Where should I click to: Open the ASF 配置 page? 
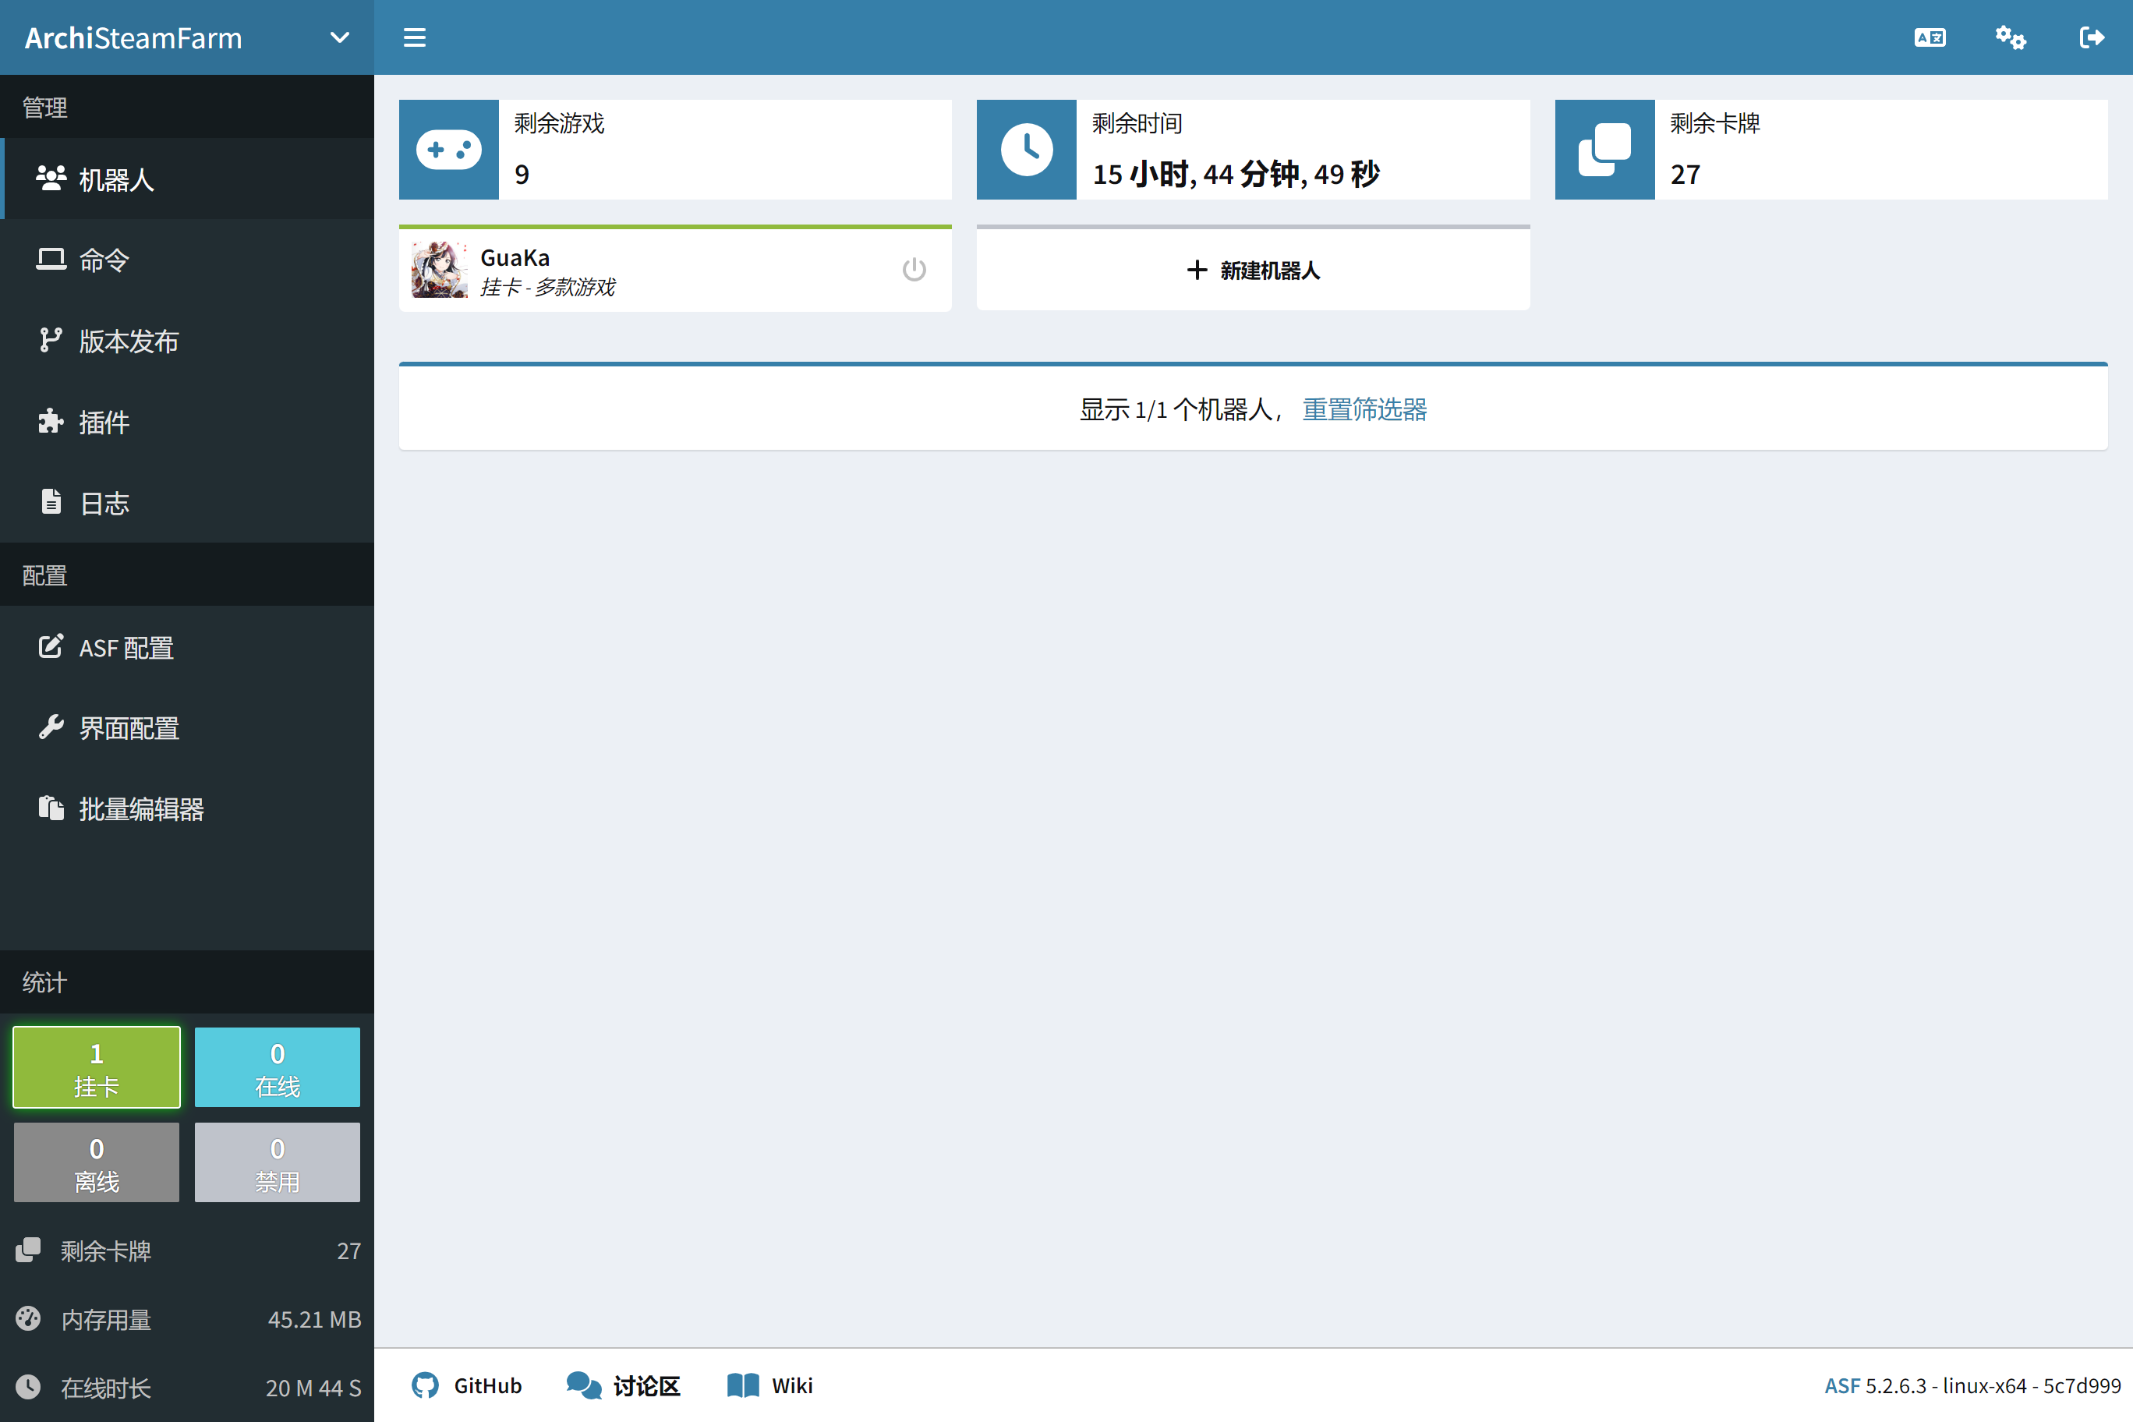pyautogui.click(x=187, y=646)
